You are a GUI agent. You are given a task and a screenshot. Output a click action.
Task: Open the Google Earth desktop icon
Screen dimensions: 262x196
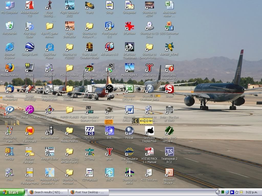[30, 47]
